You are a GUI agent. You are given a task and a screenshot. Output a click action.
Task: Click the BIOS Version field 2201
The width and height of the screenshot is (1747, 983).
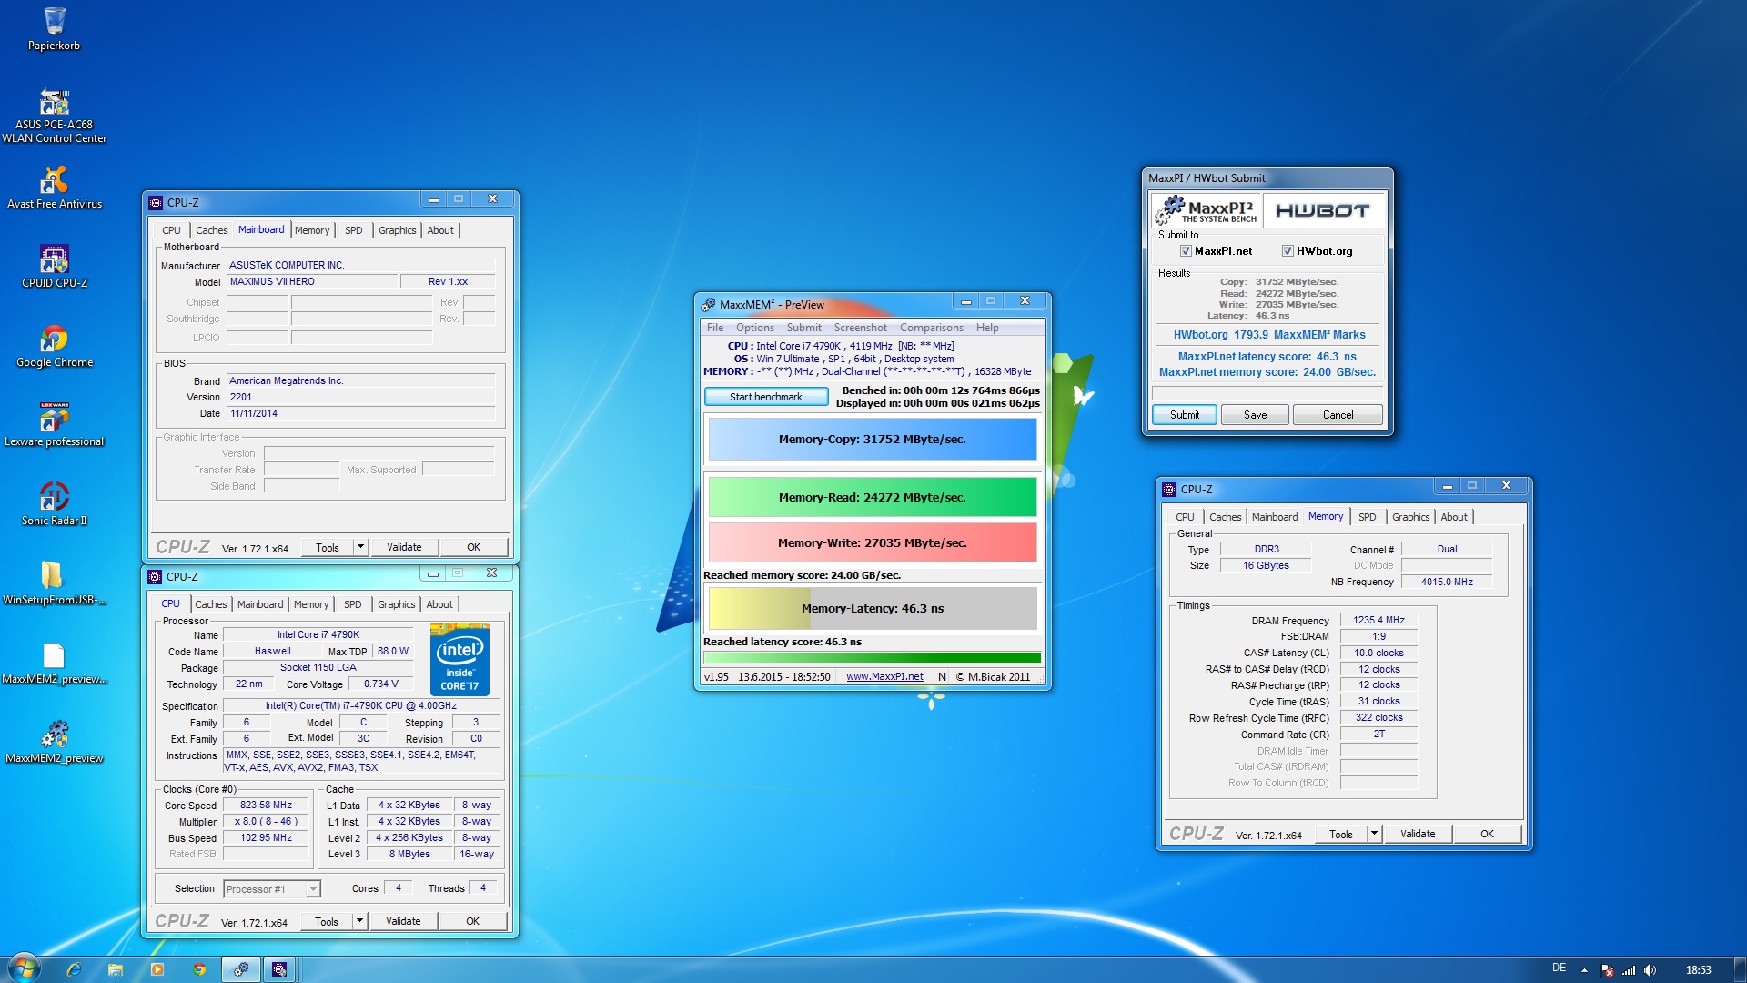coord(361,398)
